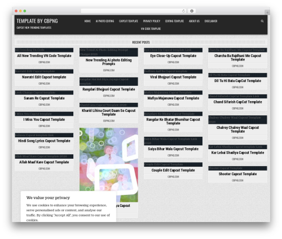The height and width of the screenshot is (239, 282).
Task: Open Eye Close-Up Capcut Template post
Action: click(173, 56)
